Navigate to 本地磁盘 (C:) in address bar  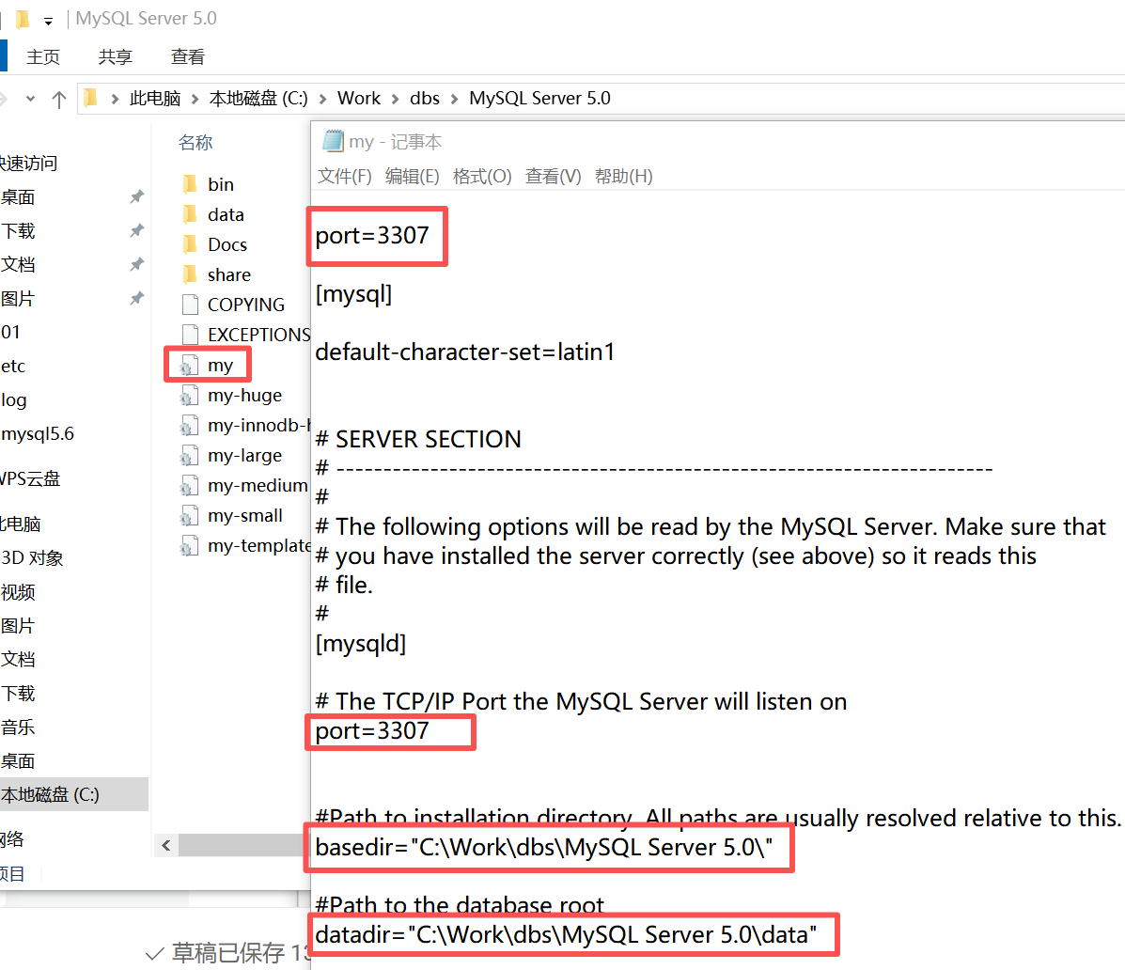(258, 99)
